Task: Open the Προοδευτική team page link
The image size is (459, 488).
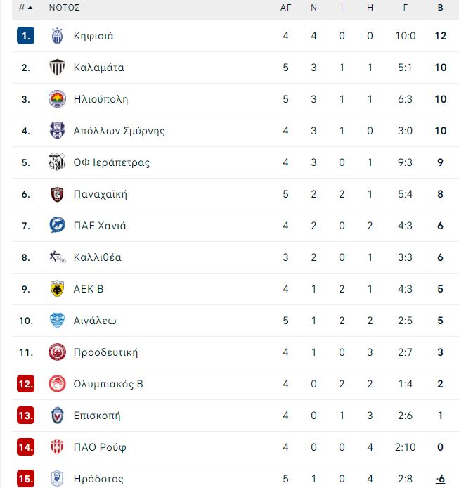Action: [x=105, y=352]
